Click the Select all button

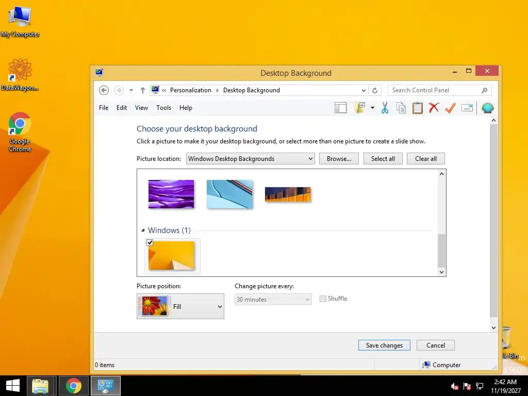[383, 159]
